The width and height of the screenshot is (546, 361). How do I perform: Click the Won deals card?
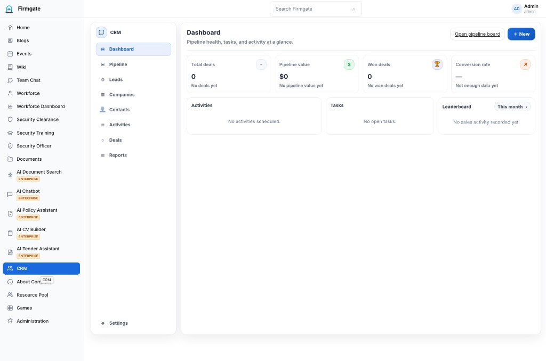pos(405,74)
